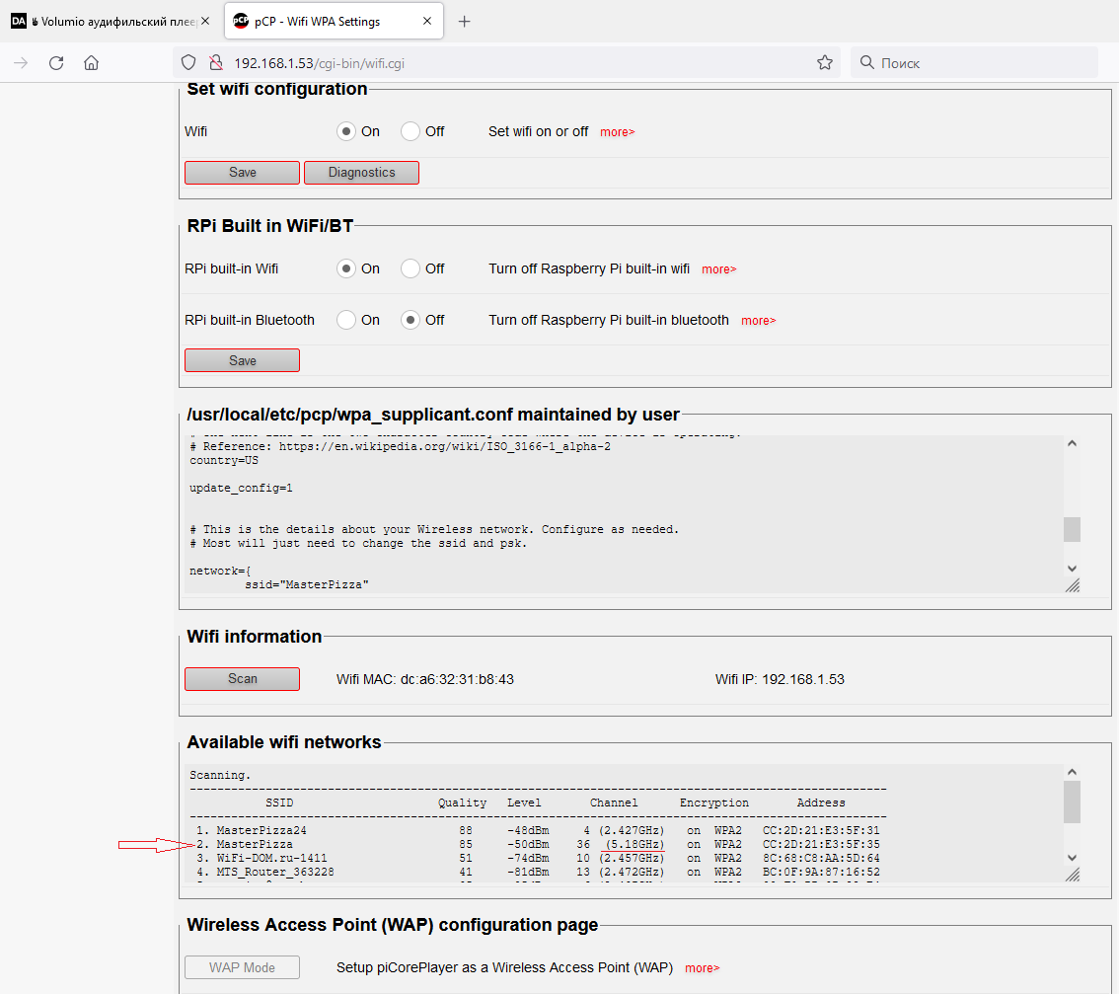
Task: Enable RPi built-in Bluetooth On option
Action: (346, 320)
